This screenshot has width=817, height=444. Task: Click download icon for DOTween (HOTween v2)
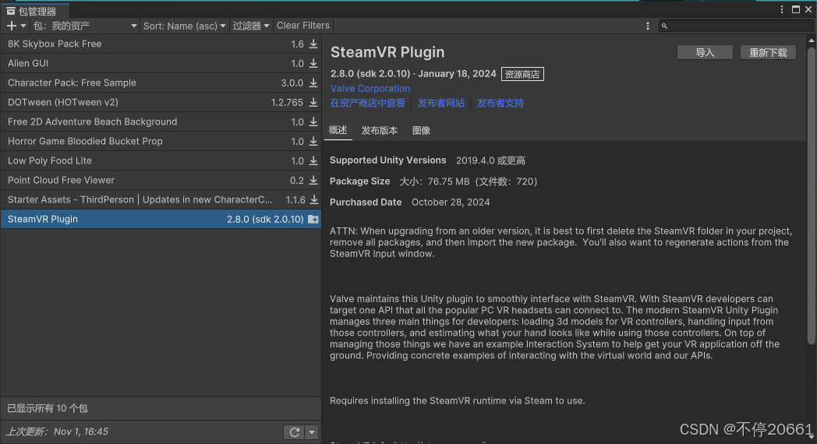(x=313, y=102)
